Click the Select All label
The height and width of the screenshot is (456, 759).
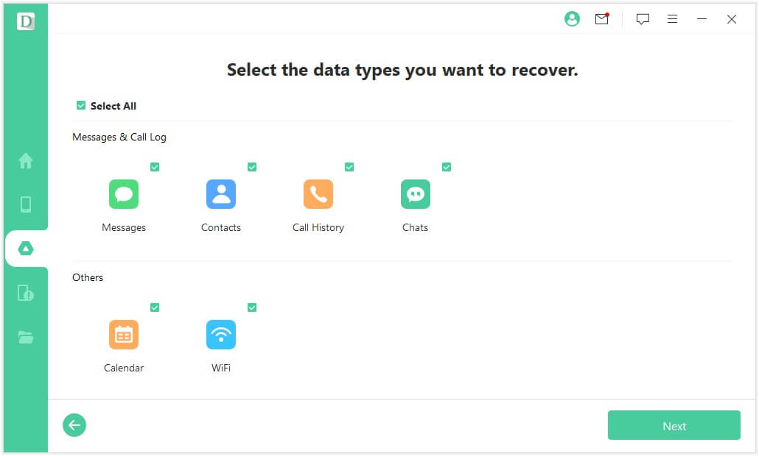pyautogui.click(x=113, y=106)
